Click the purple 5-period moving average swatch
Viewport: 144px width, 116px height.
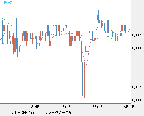7,112
